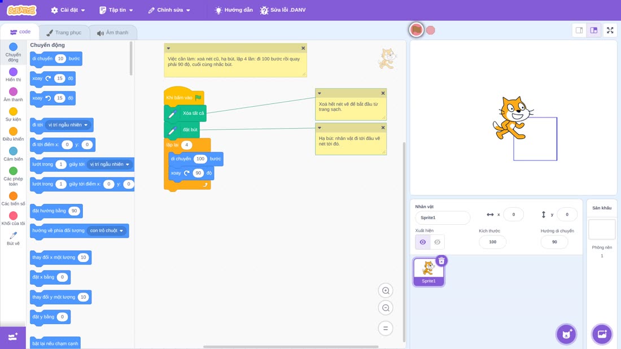This screenshot has height=349, width=621.
Task: Select the Sự kiện block category
Action: point(13,115)
